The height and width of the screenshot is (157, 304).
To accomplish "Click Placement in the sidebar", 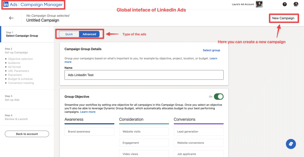I will pos(15,75).
